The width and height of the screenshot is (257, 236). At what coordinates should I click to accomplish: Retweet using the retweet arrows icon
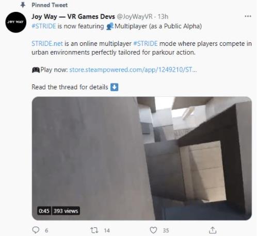click(x=94, y=230)
